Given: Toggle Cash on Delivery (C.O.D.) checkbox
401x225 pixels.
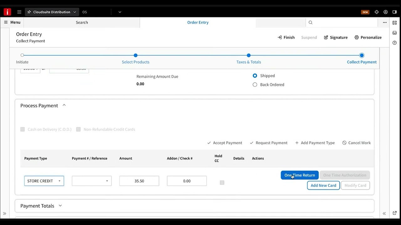Looking at the screenshot, I should [23, 129].
